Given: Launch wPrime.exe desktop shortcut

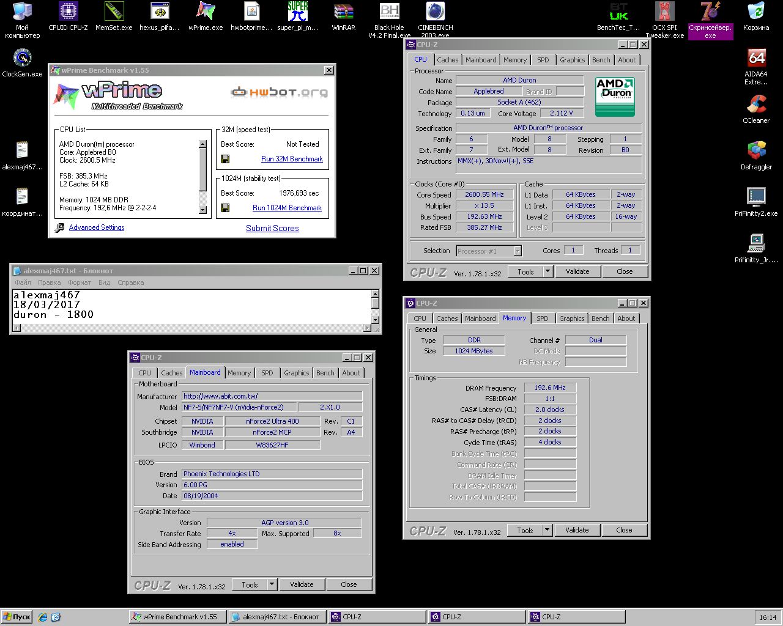Looking at the screenshot, I should coord(206,17).
